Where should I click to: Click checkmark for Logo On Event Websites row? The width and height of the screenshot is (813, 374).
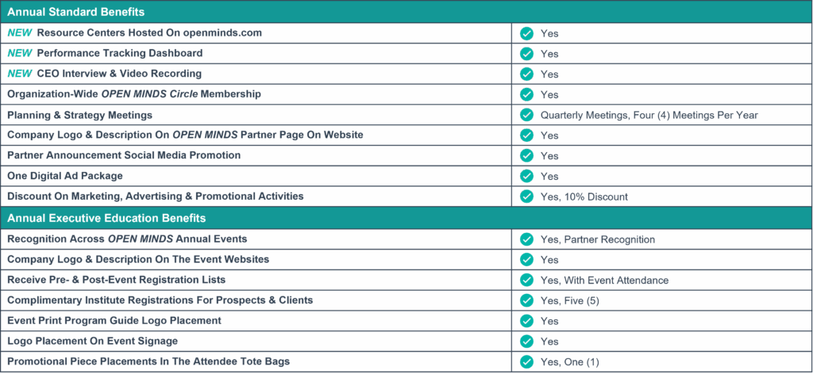(x=527, y=260)
